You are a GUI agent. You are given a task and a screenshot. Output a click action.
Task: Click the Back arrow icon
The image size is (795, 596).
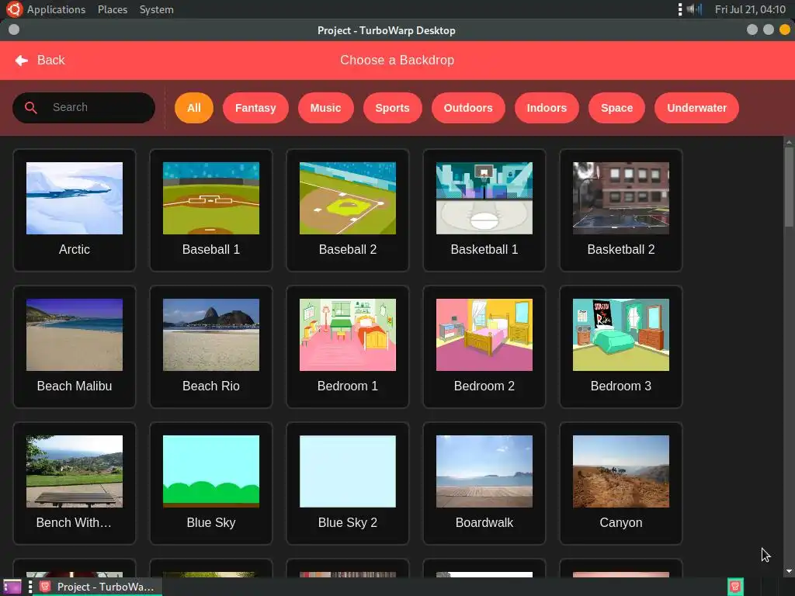click(21, 61)
